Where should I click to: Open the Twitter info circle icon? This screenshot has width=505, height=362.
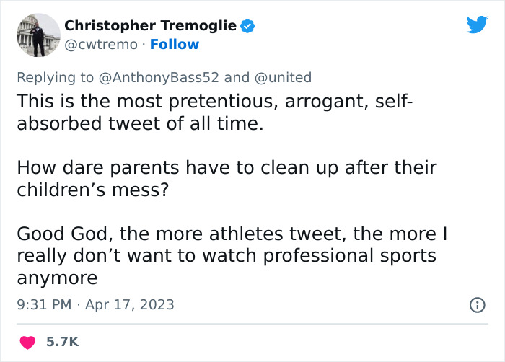click(476, 305)
